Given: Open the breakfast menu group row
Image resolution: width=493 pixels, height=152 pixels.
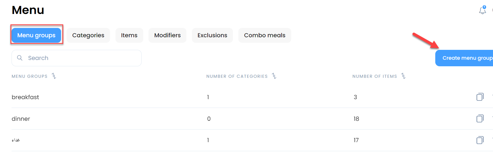Looking at the screenshot, I should coord(25,97).
